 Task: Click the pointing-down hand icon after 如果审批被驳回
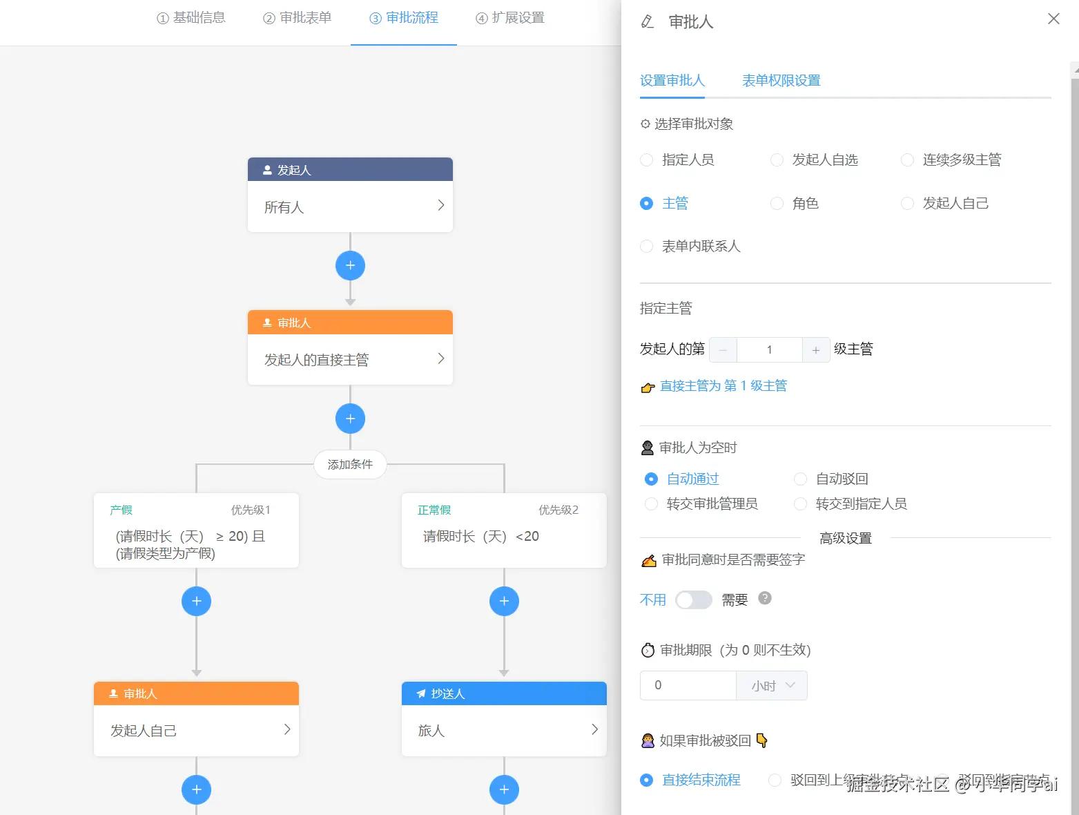[762, 740]
